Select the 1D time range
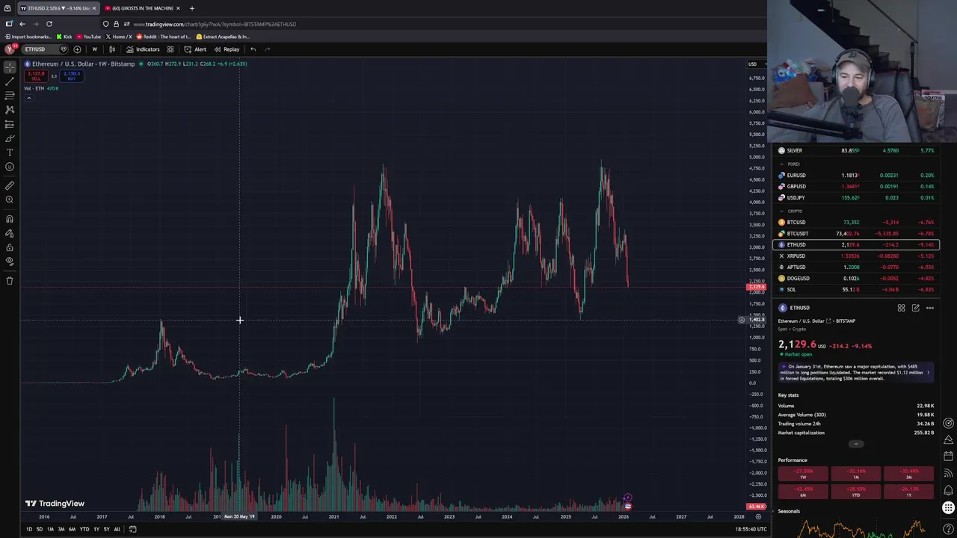This screenshot has width=957, height=538. 28,529
